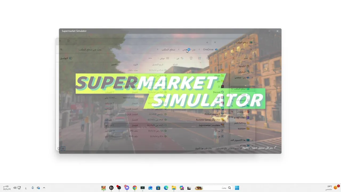Click the سطح المكتب breadcrumb in address bar
The width and height of the screenshot is (341, 192).
pyautogui.click(x=168, y=49)
